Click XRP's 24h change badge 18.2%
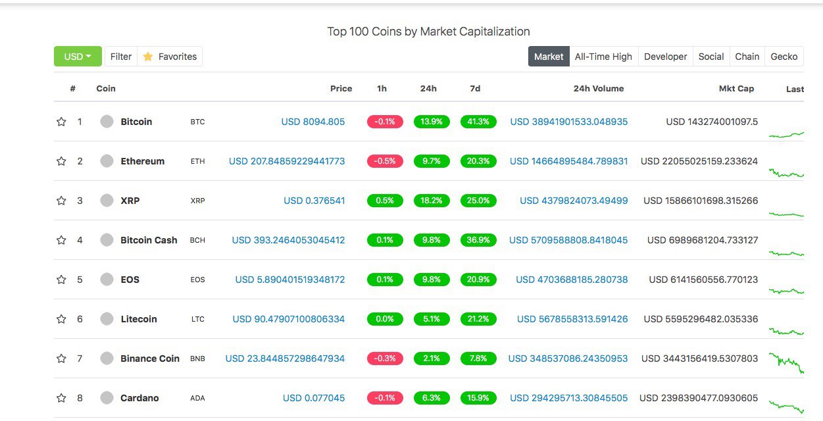 point(432,201)
